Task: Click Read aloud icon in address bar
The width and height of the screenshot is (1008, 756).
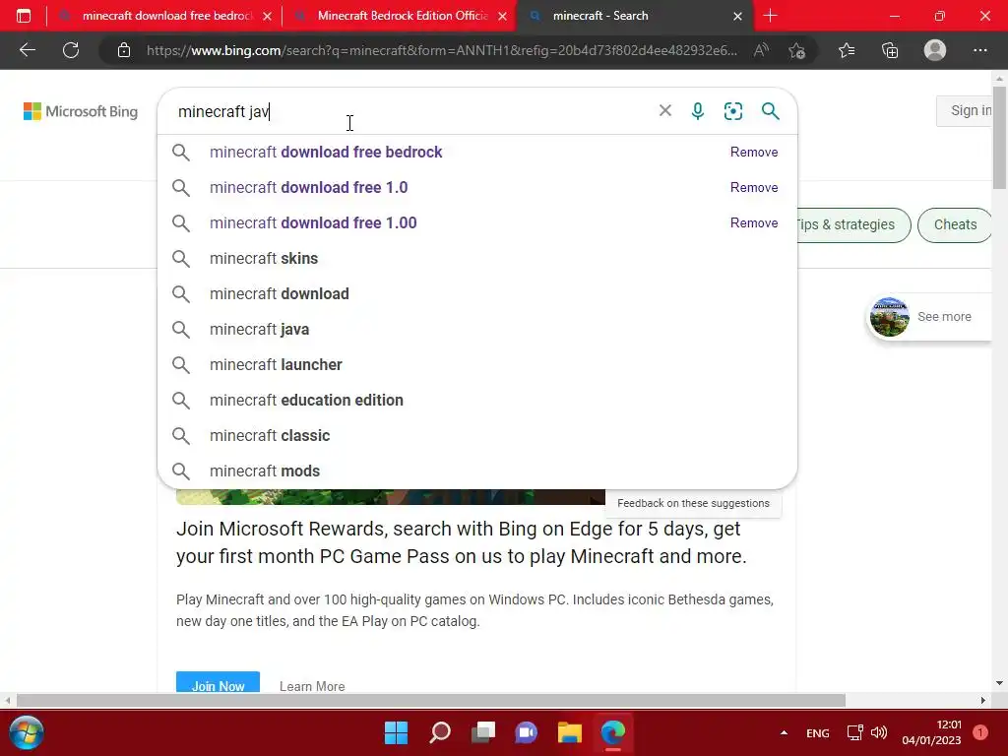Action: [x=761, y=50]
